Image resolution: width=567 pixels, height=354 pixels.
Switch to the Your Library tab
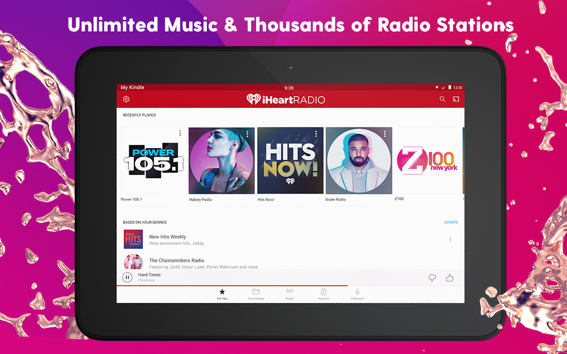[256, 294]
